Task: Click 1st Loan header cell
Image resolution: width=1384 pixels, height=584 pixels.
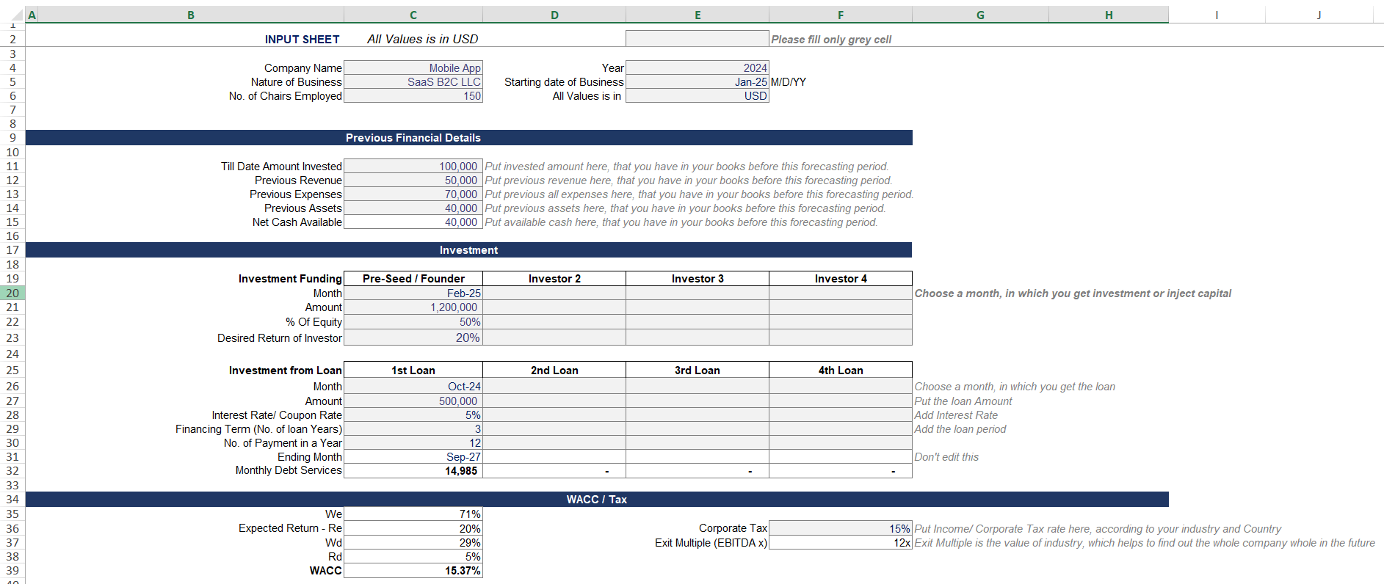Action: pyautogui.click(x=413, y=371)
